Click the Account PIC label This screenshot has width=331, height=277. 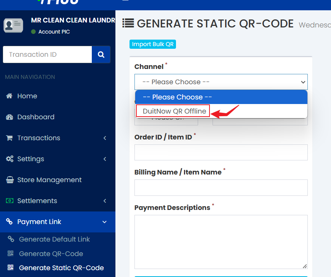point(54,32)
